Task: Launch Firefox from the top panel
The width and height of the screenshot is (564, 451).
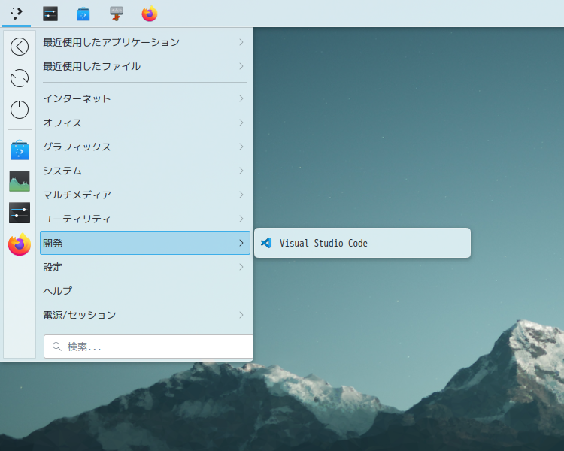Action: pos(150,14)
